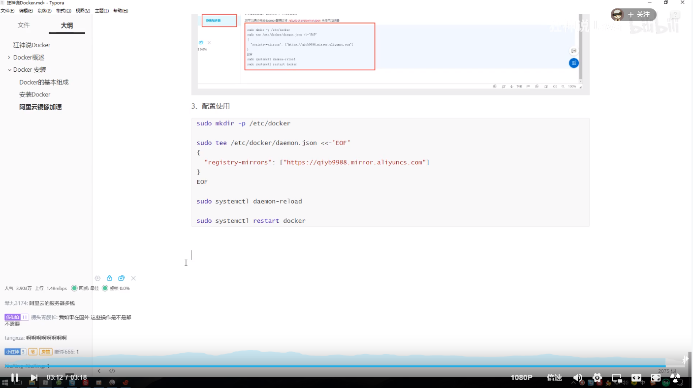Screen dimensions: 693x388
Task: Click the systemctl restart docker line
Action: click(x=251, y=221)
